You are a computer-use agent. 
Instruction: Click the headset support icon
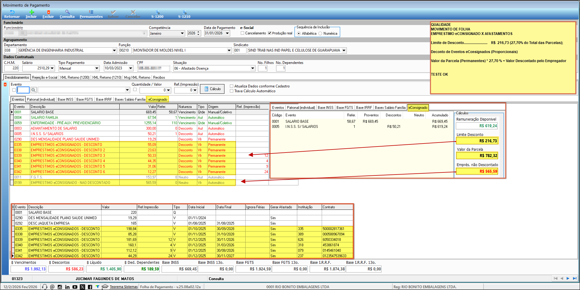pos(45,287)
